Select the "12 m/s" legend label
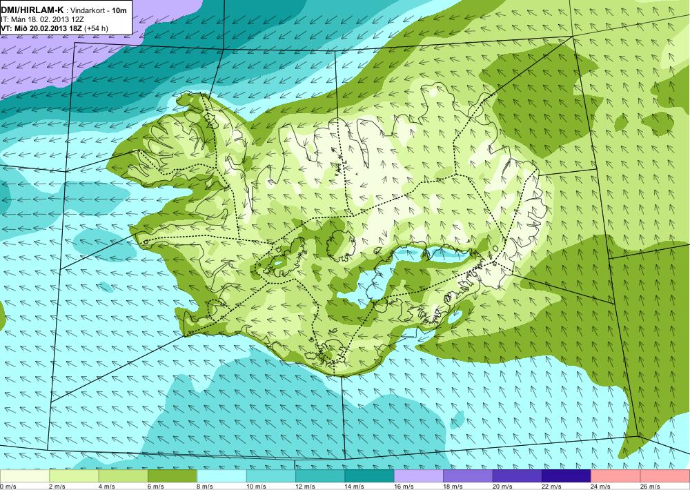 (306, 487)
